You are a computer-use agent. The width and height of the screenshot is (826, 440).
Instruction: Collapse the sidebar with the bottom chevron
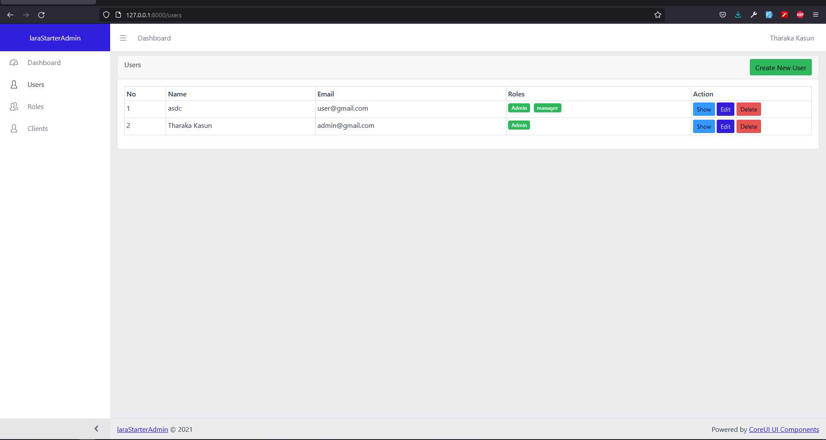pos(96,429)
